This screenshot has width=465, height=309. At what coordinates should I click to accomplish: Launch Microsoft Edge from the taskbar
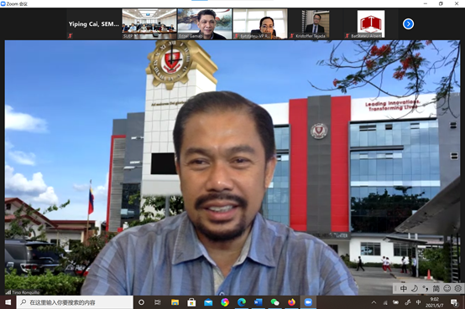pos(242,302)
